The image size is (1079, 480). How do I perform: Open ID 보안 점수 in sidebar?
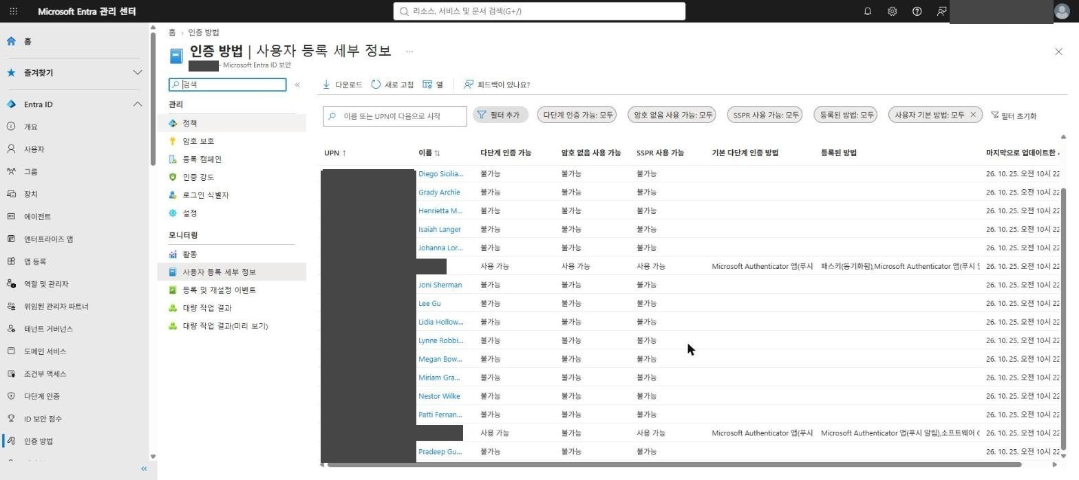click(43, 419)
